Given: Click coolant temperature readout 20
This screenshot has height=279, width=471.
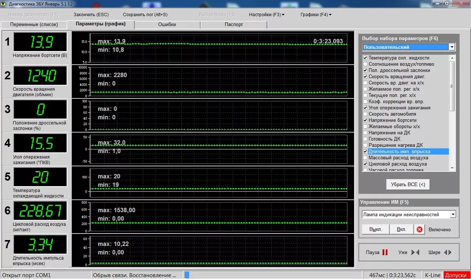Looking at the screenshot, I should 40,177.
